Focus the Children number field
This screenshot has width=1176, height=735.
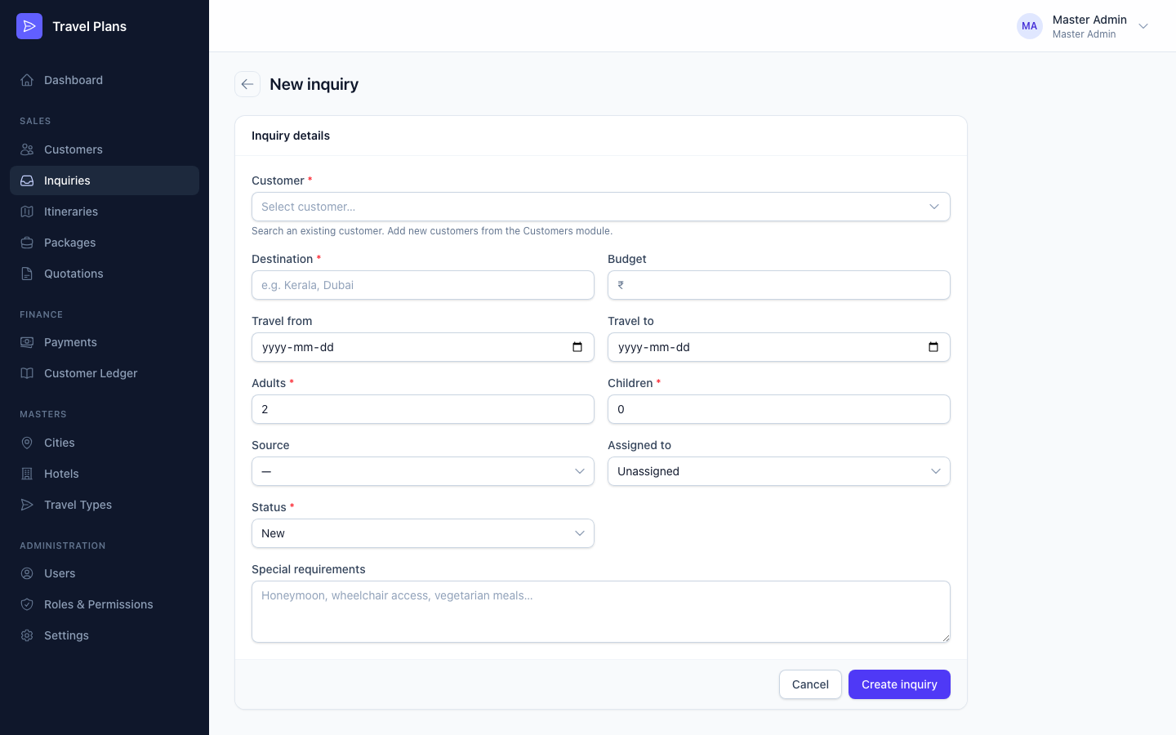[x=779, y=409]
